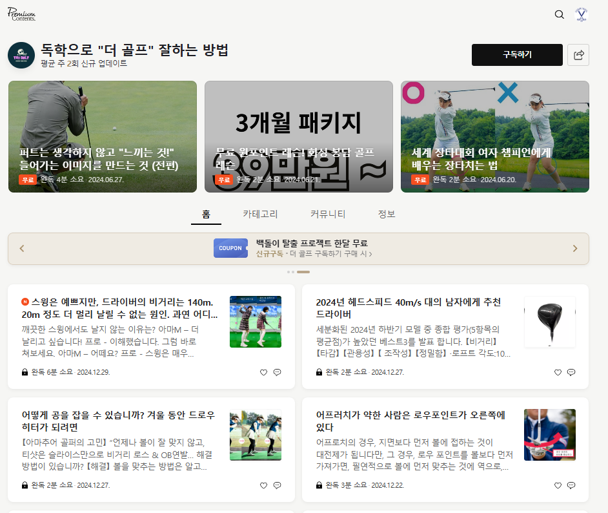Screen dimensions: 608x513
Task: Click 무료 badge on the long-drive champion banner
Action: 420,180
